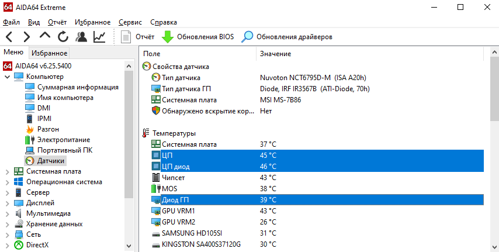Click the Чипсет chip icon

click(x=155, y=177)
